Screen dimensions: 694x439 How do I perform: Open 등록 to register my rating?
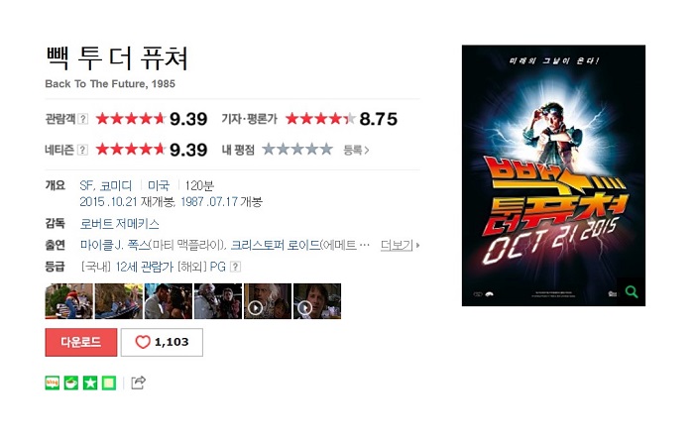(356, 150)
